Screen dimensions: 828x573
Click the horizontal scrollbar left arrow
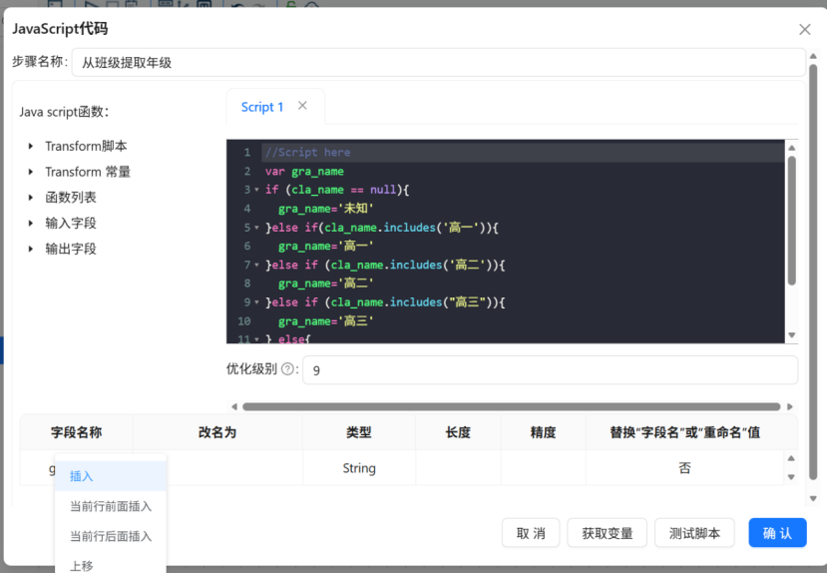pyautogui.click(x=233, y=406)
